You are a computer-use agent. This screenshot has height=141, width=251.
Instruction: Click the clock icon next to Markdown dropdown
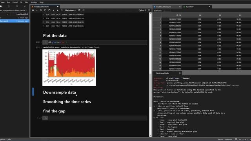pyautogui.click(x=79, y=10)
